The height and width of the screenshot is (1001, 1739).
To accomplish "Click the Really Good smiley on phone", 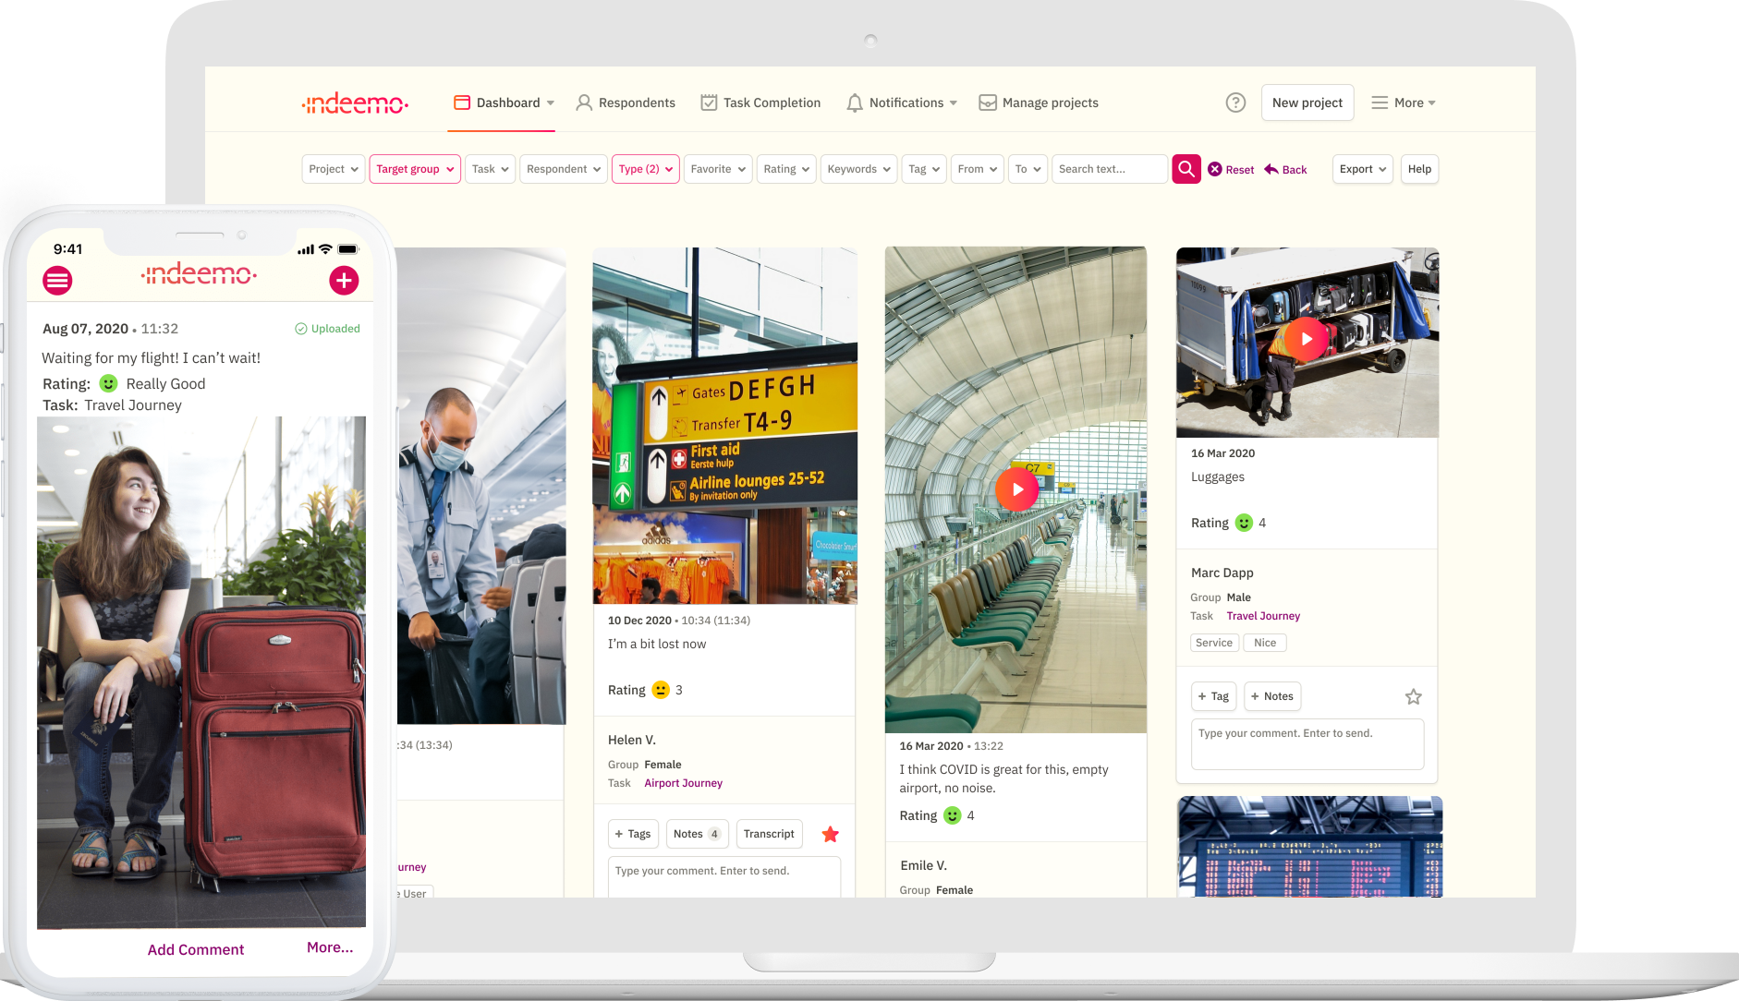I will pyautogui.click(x=108, y=383).
